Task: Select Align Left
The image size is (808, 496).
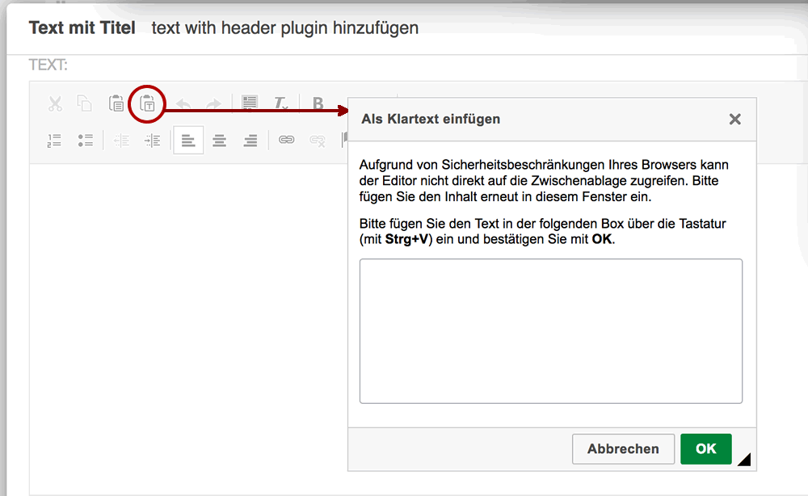Action: click(188, 140)
